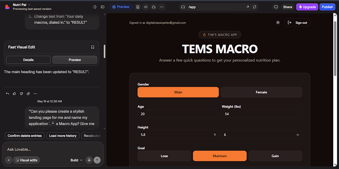The image size is (339, 169).
Task: Click the microphone voice input icon
Action: (89, 160)
